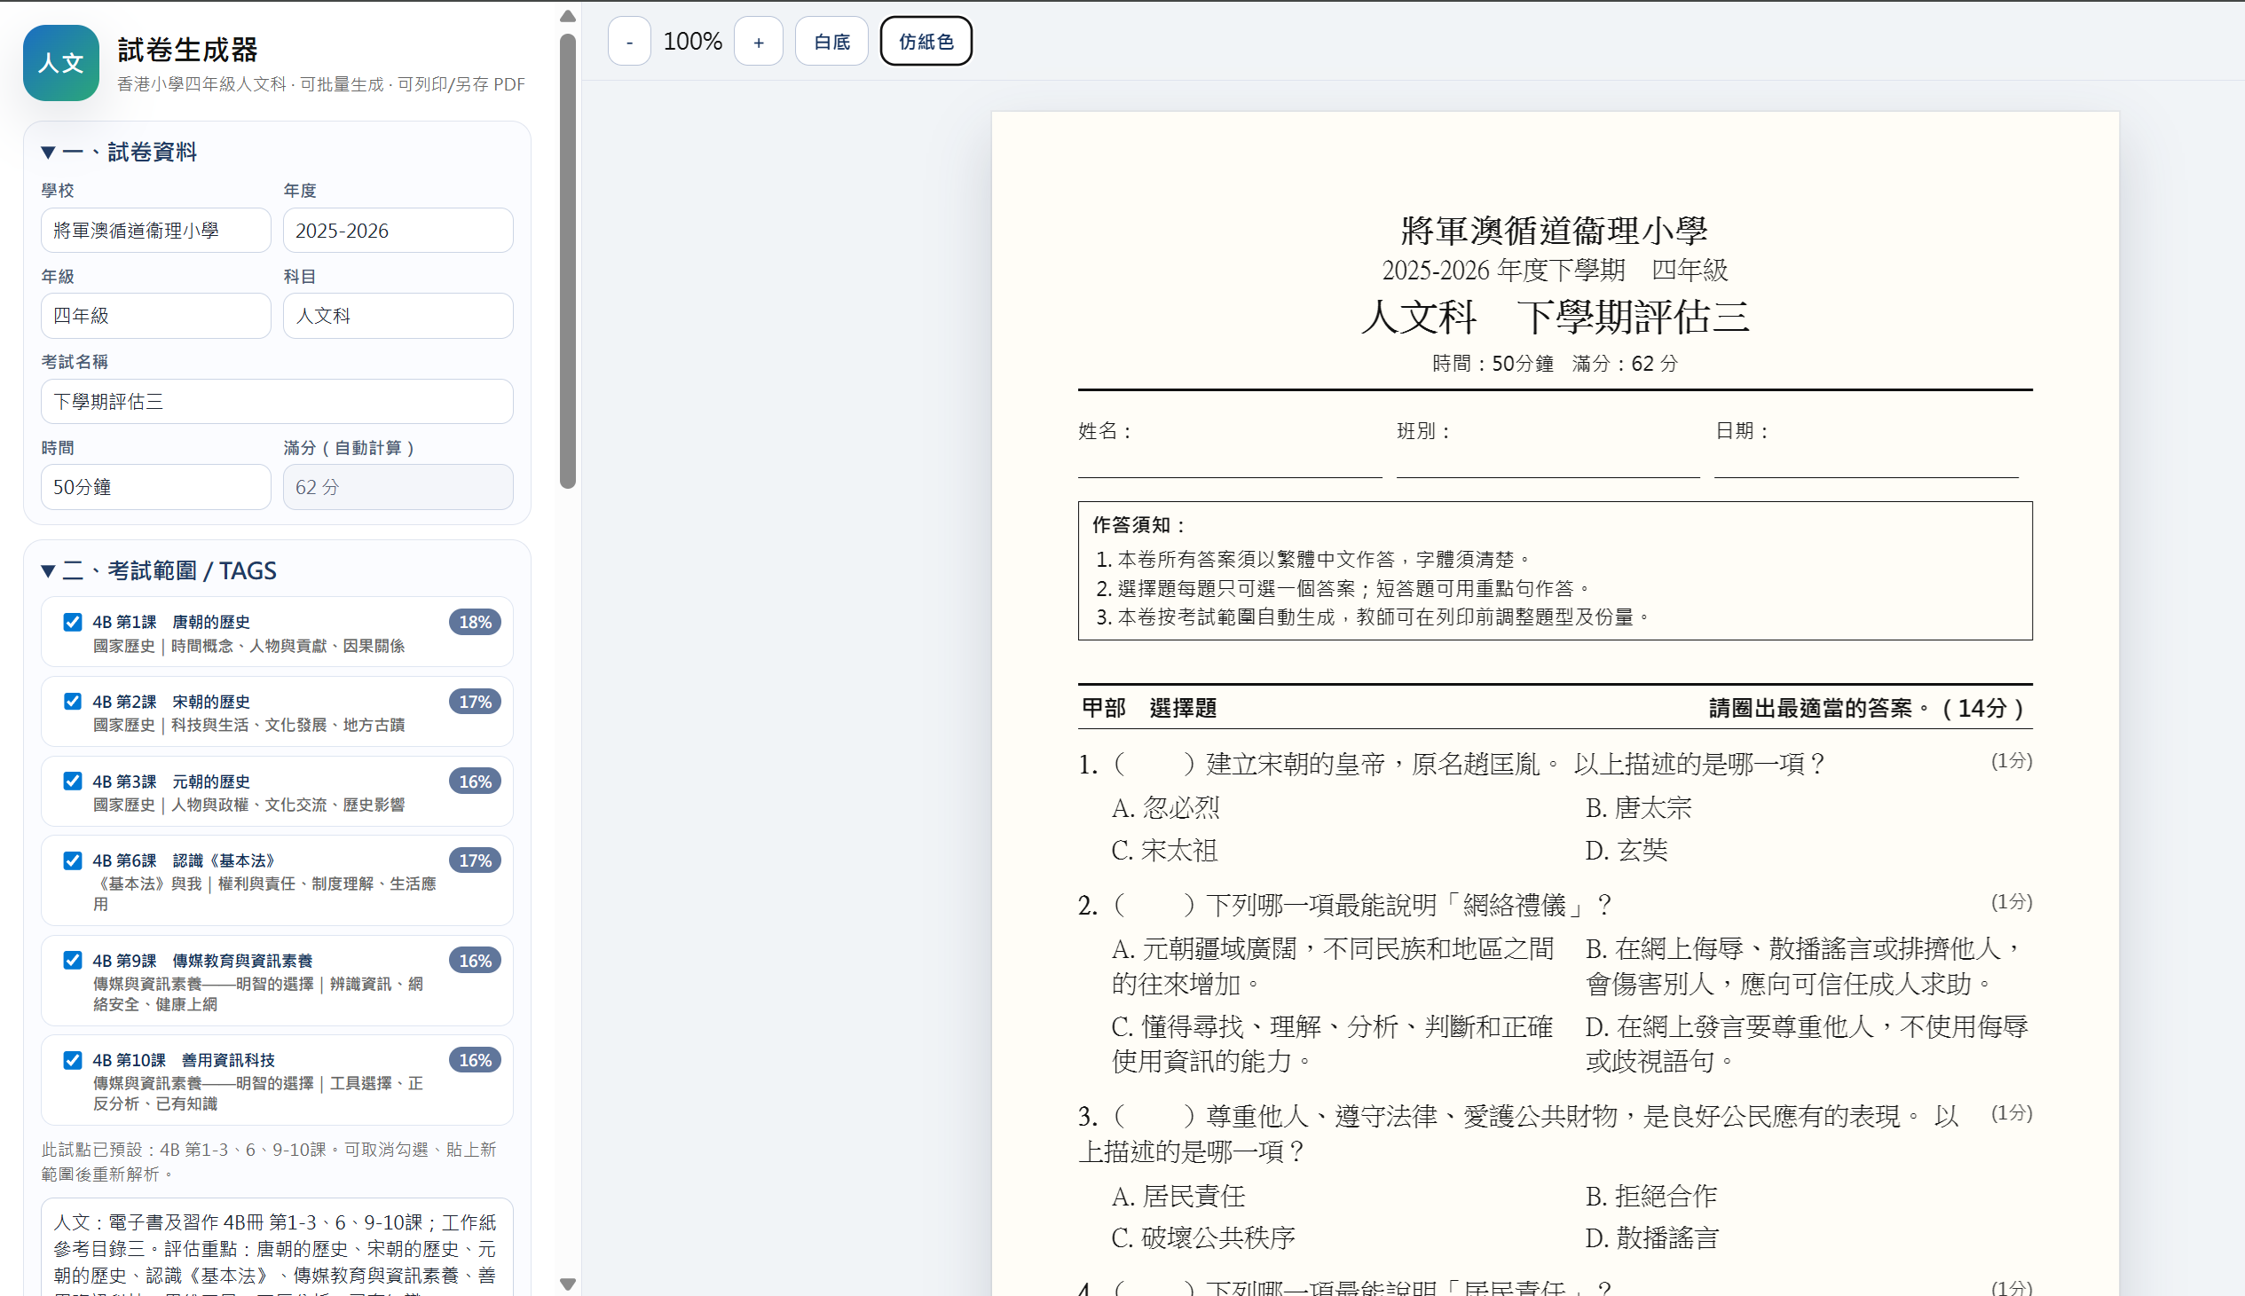Click the 時間 field 50分鐘
The width and height of the screenshot is (2245, 1296).
[156, 487]
